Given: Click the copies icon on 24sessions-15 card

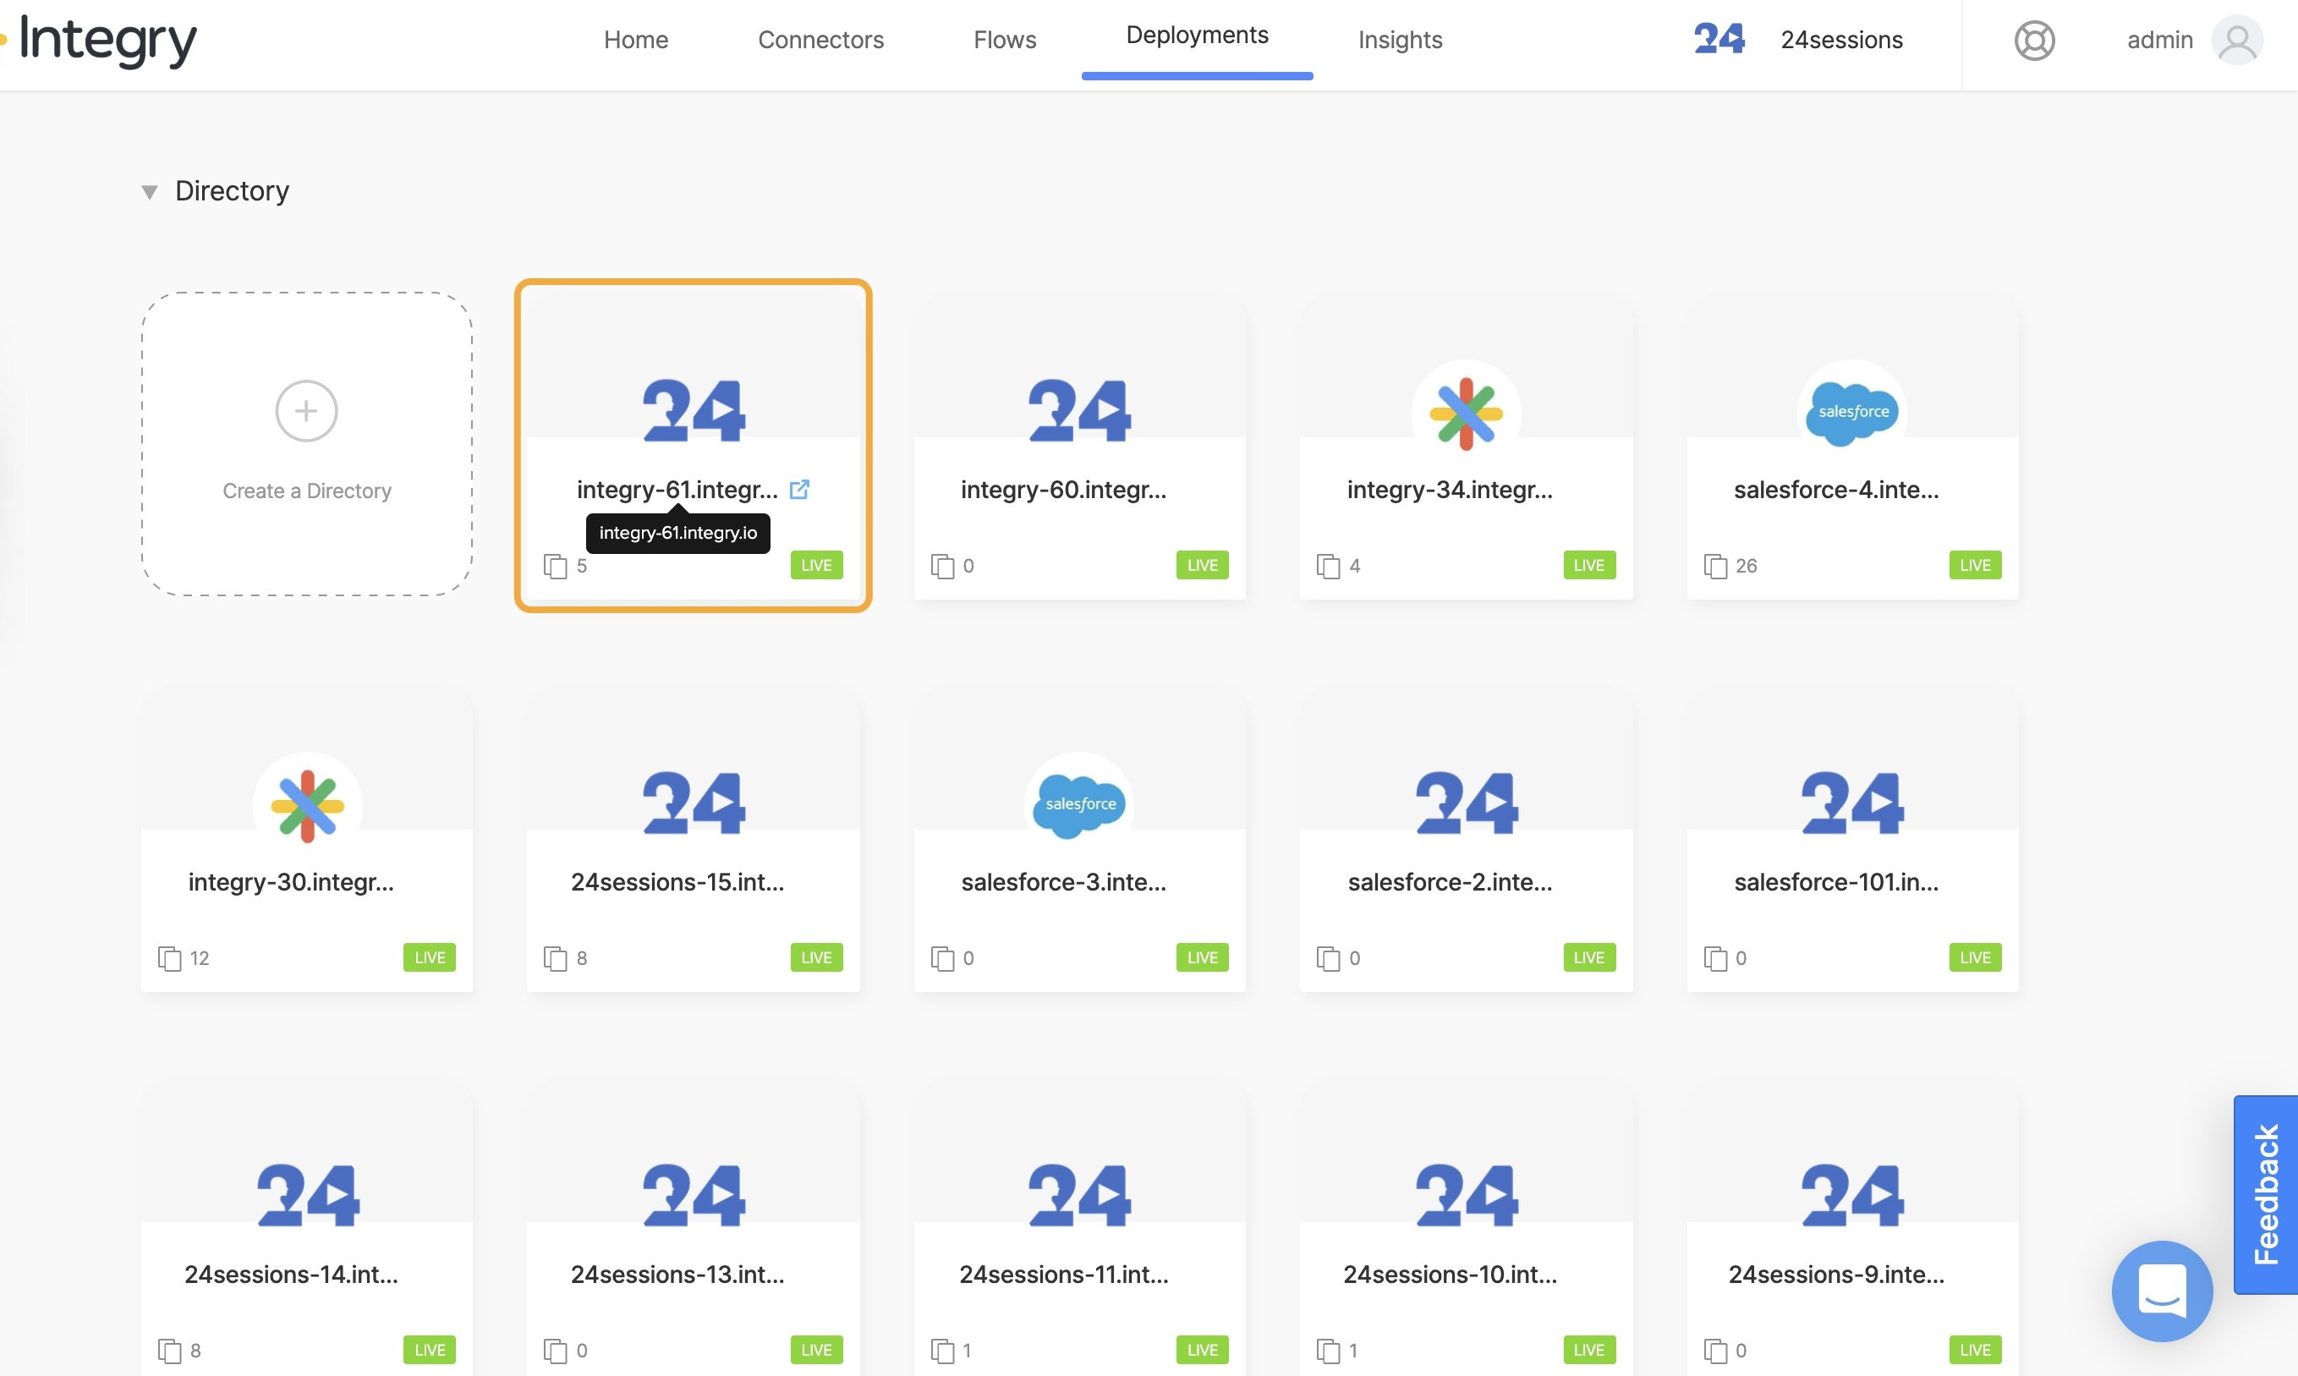Looking at the screenshot, I should [556, 958].
